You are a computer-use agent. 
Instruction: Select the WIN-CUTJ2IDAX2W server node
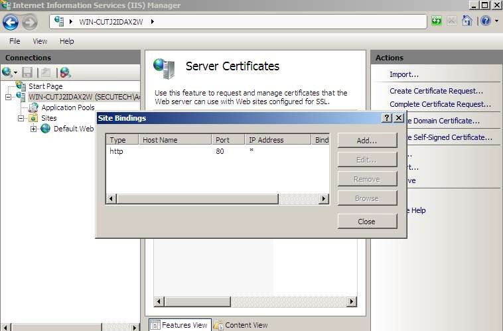(x=84, y=97)
